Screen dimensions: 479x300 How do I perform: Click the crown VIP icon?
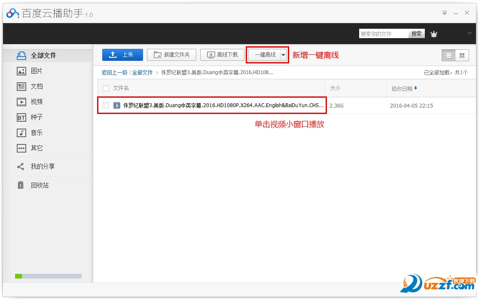pyautogui.click(x=434, y=34)
